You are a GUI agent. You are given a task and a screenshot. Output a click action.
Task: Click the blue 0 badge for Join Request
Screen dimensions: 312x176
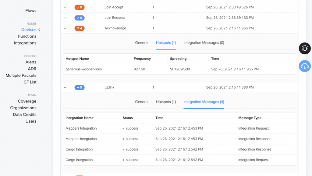point(80,18)
